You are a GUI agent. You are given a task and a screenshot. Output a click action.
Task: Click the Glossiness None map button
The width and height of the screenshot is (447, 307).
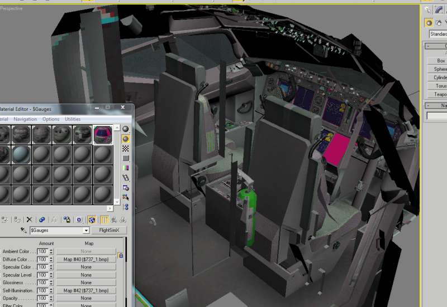coord(86,282)
